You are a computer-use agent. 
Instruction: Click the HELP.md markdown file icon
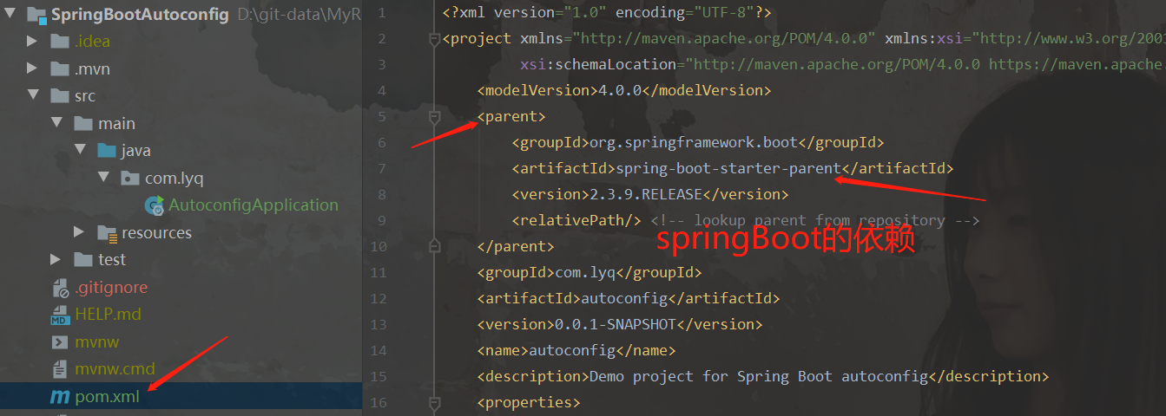coord(59,315)
